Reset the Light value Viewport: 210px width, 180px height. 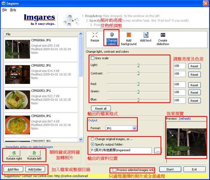tap(194, 66)
